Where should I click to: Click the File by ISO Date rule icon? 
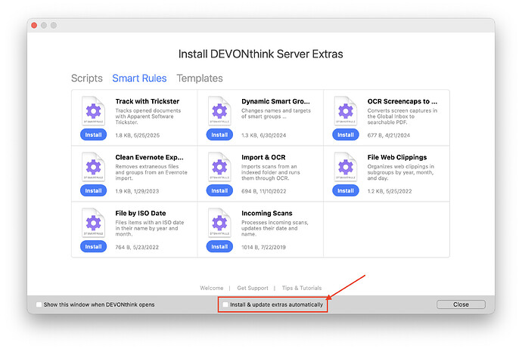[93, 222]
